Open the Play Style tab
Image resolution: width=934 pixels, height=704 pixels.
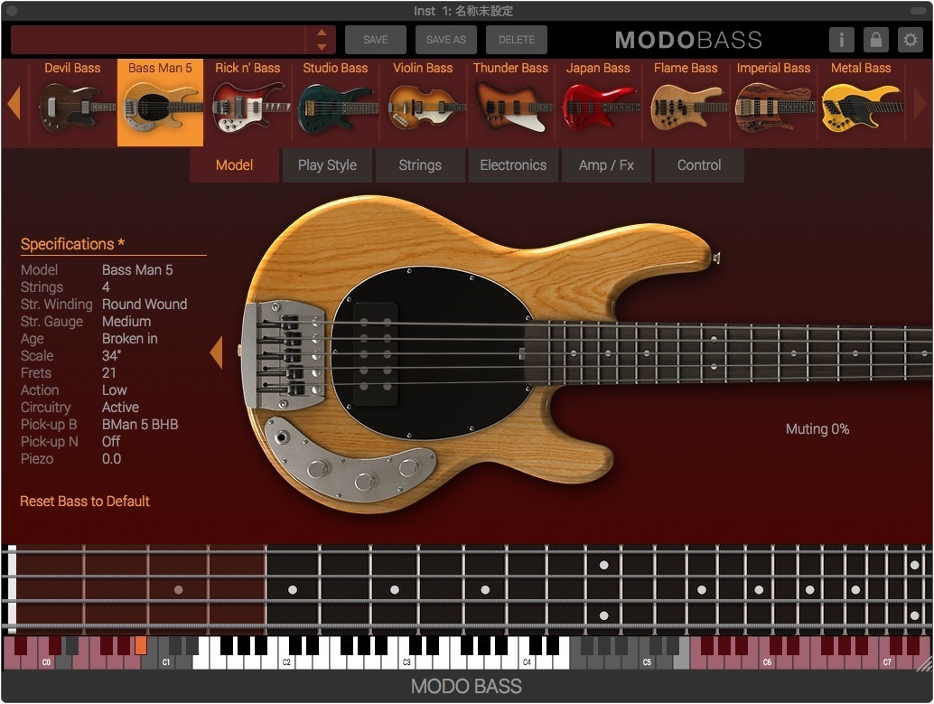[x=327, y=165]
